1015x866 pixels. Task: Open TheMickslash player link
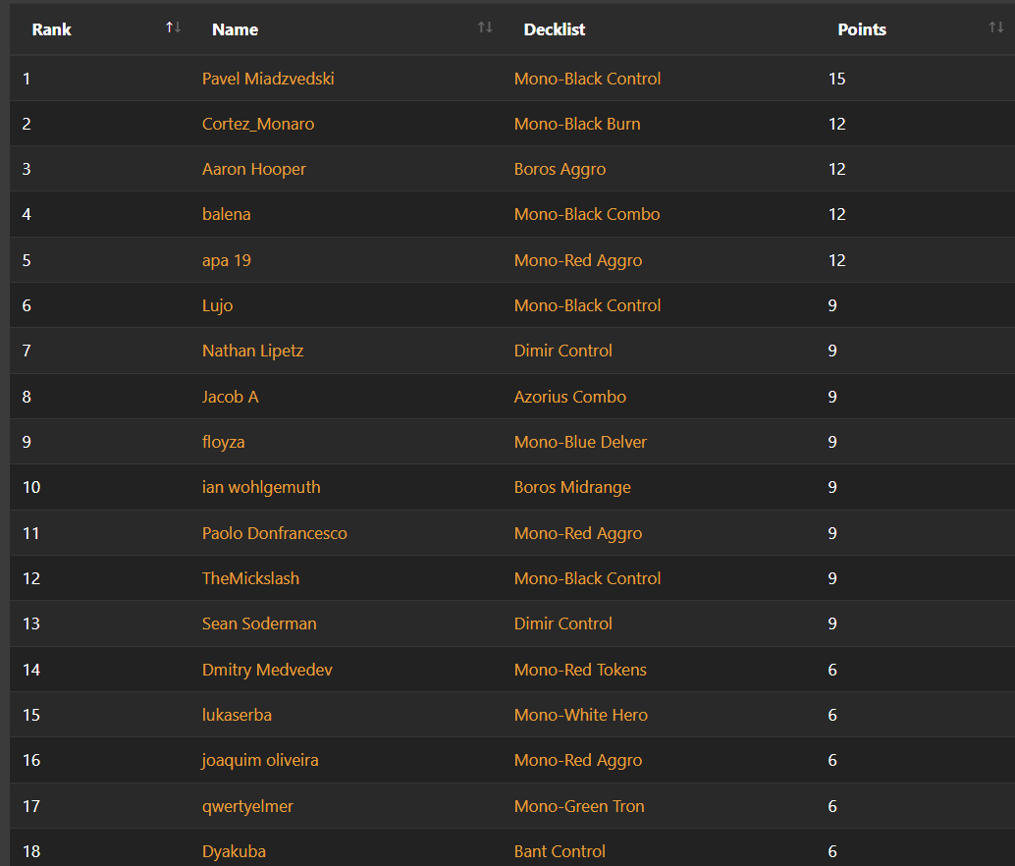coord(250,578)
